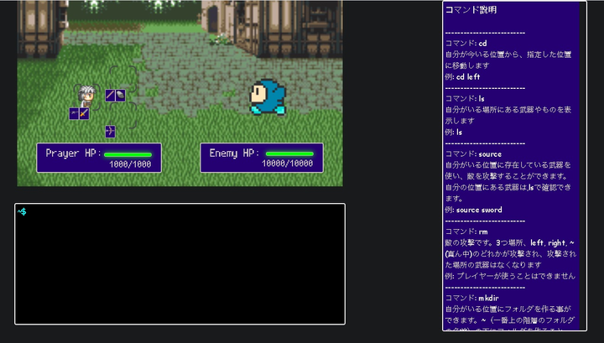604x343 pixels.
Task: Click the コマンド: ls entry
Action: (x=465, y=99)
